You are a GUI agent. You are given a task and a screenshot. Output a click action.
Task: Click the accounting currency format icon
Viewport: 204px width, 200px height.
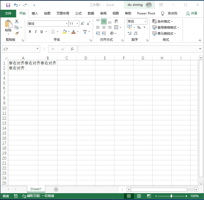pos(130,27)
